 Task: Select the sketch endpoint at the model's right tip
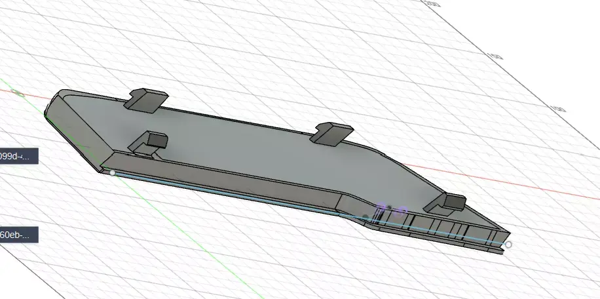coord(508,245)
